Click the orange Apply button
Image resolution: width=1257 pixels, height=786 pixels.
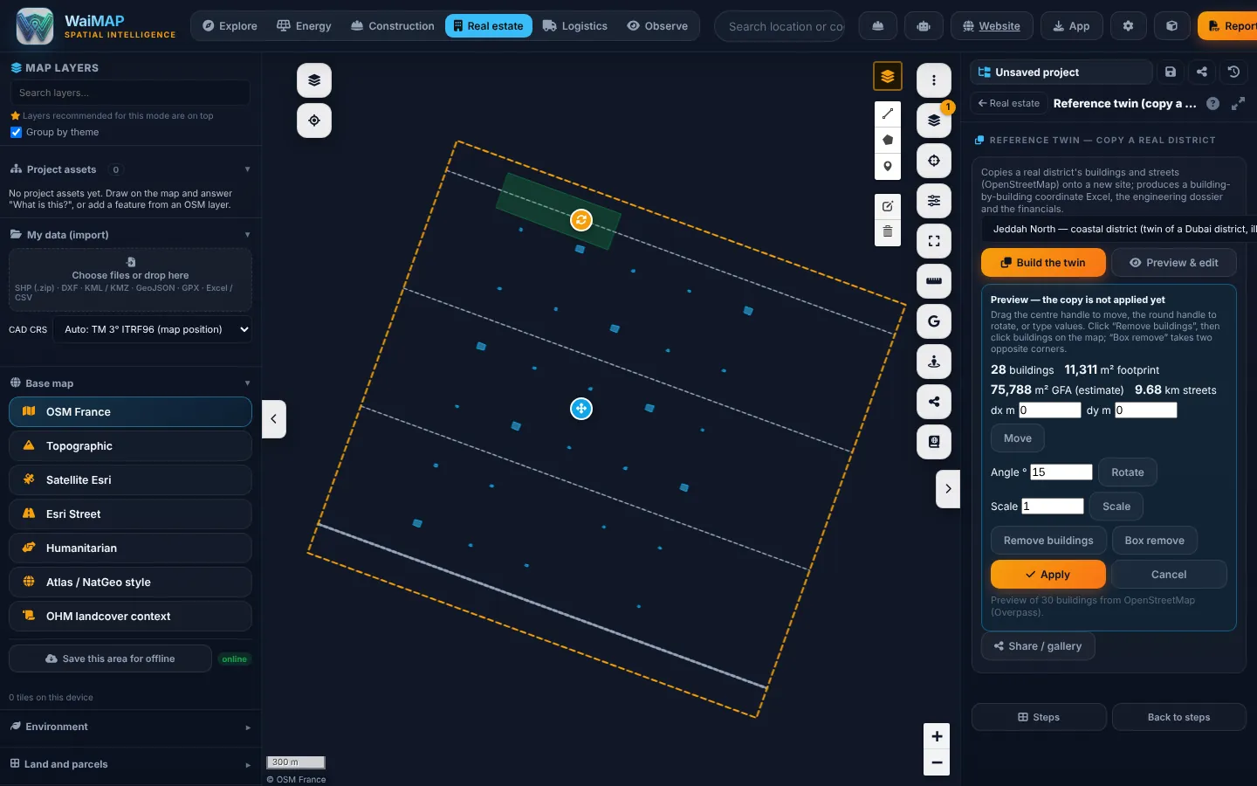(1048, 575)
